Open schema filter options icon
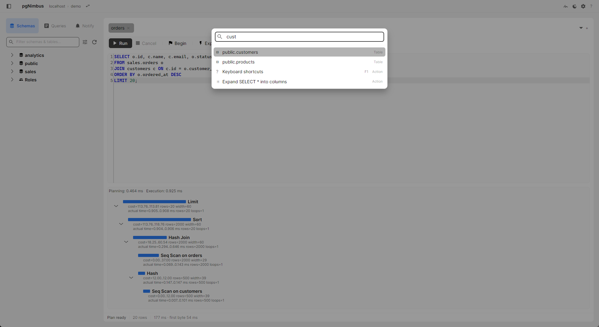Viewport: 599px width, 327px height. point(85,42)
